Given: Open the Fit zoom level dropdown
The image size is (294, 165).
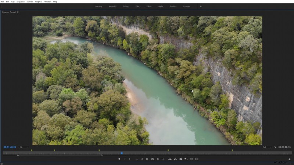Looking at the screenshot, I should pyautogui.click(x=24, y=147).
